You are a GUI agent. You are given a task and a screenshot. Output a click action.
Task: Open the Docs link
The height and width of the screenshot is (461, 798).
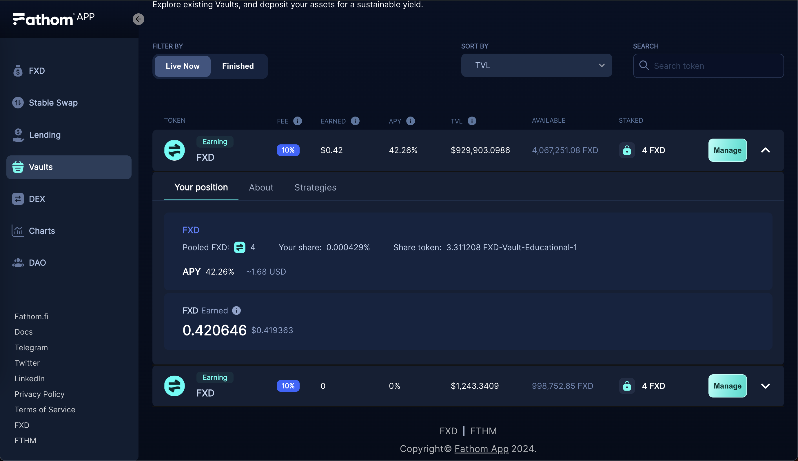[23, 332]
